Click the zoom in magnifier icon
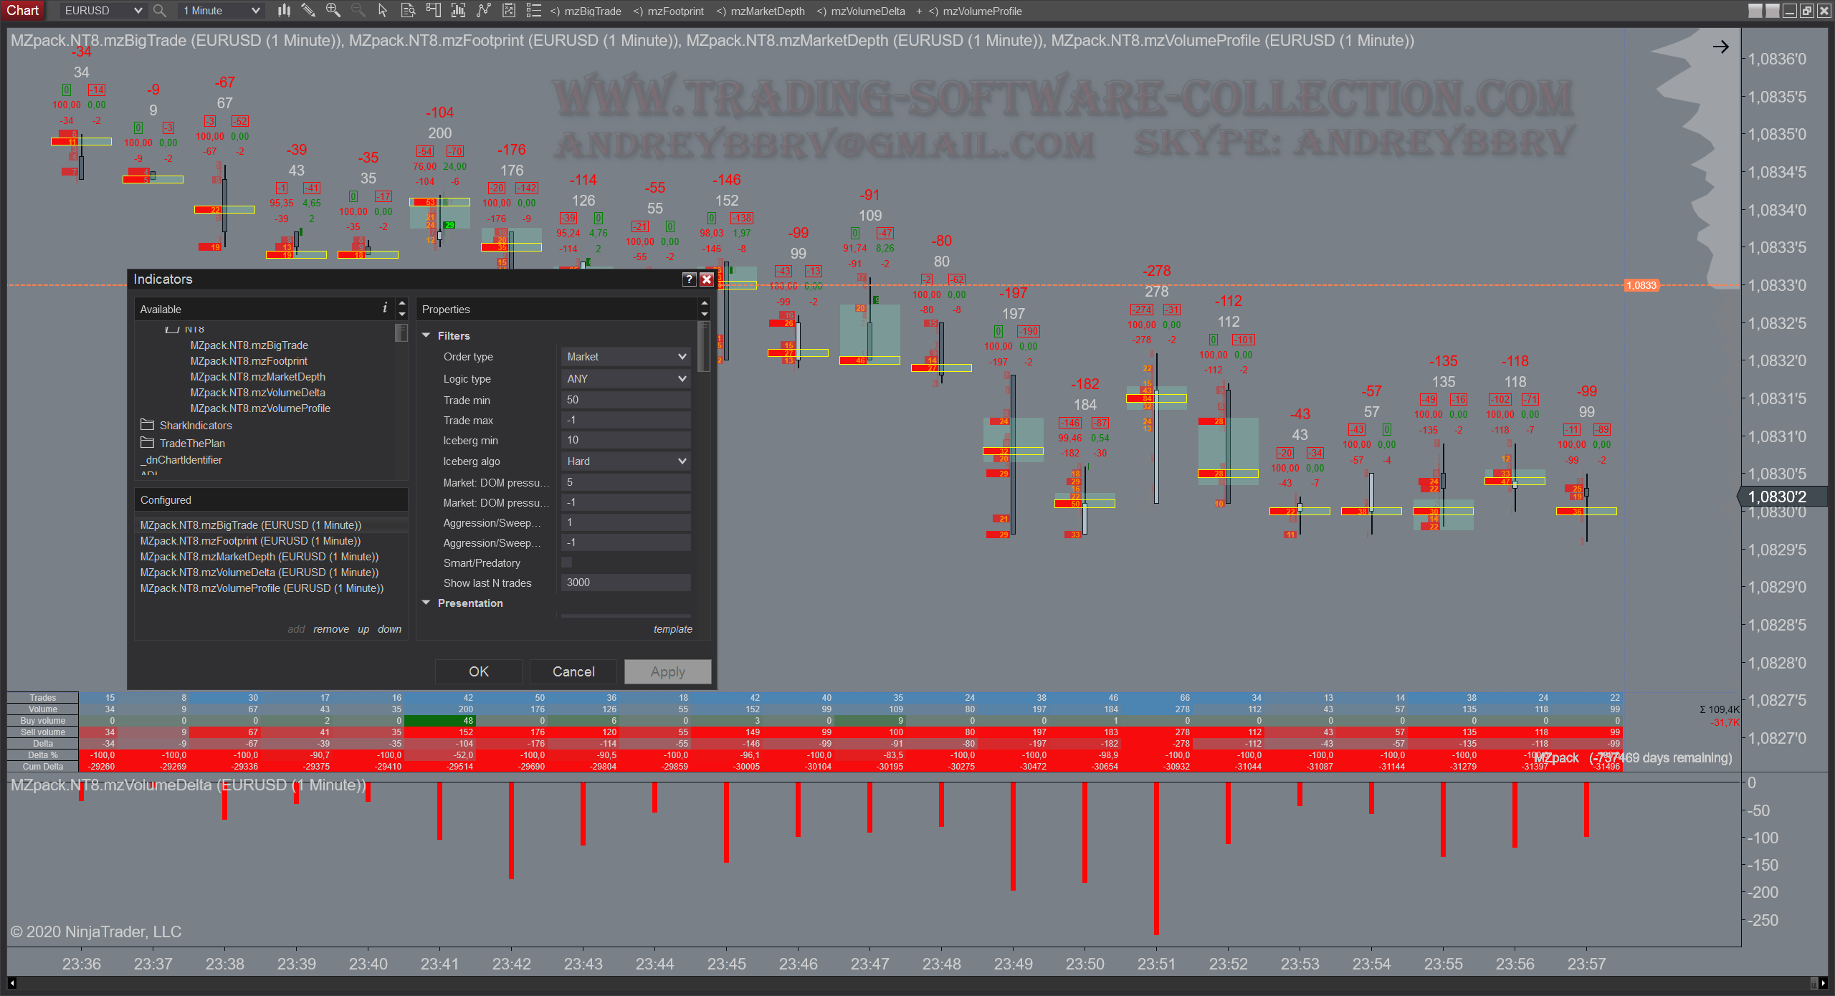The image size is (1835, 996). click(333, 11)
